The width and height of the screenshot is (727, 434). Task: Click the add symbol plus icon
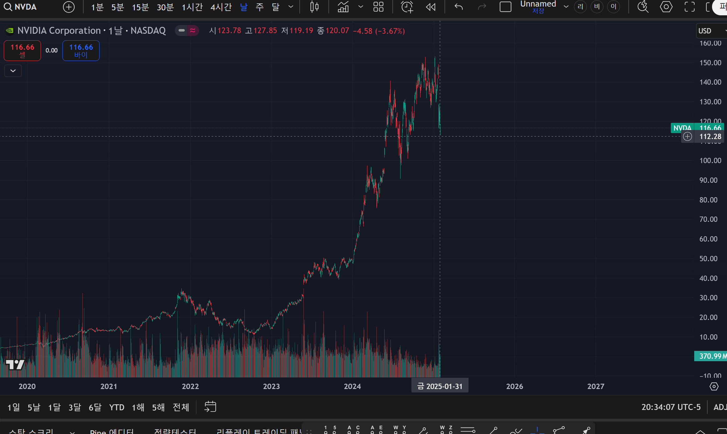click(x=69, y=7)
